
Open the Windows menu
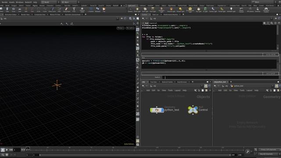click(x=20, y=2)
